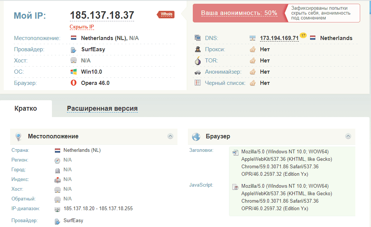Click the SurfEasy provider icon in top panel
371x227 pixels.
[x=74, y=50]
